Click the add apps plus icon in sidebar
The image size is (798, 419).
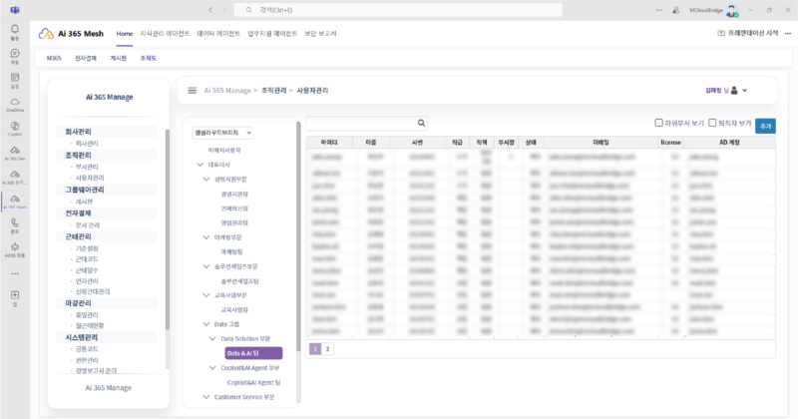[15, 293]
